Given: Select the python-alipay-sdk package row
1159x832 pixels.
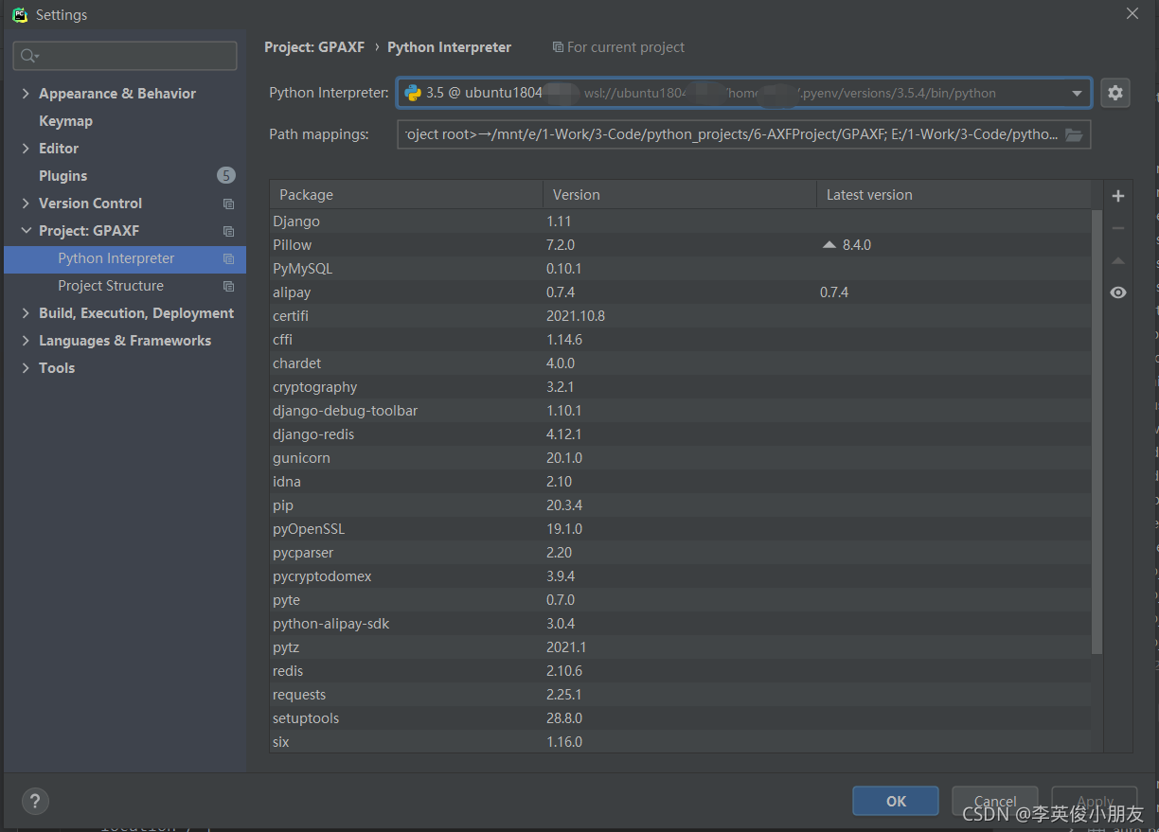Looking at the screenshot, I should click(x=680, y=624).
